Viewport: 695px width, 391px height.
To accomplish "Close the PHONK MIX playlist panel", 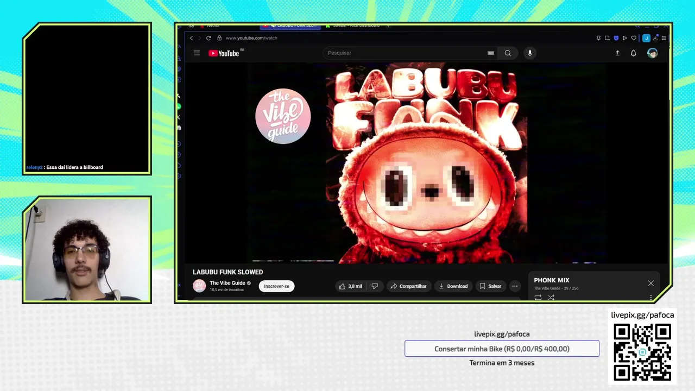I will click(x=651, y=283).
